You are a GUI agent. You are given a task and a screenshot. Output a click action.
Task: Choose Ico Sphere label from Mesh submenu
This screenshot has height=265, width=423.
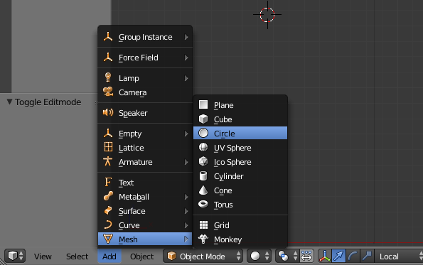point(232,162)
